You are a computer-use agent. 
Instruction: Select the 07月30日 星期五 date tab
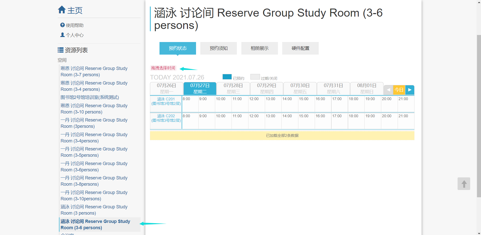coord(300,89)
